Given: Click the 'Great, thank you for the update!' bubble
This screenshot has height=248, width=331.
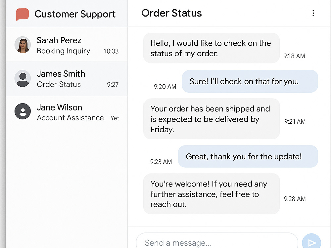Looking at the screenshot, I should click(x=248, y=156).
